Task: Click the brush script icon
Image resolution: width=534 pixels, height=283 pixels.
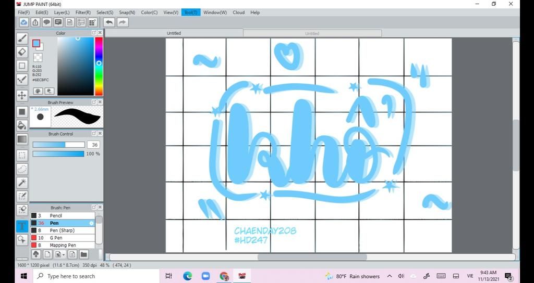Action: [x=72, y=254]
